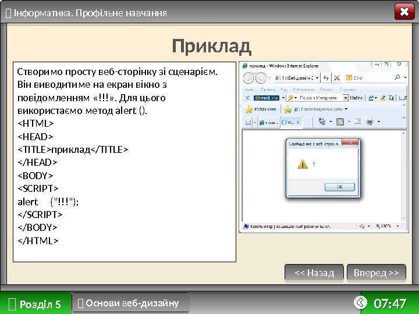The image size is (419, 314).
Task: Open the recent pages dropdown arrow
Action: (x=269, y=78)
